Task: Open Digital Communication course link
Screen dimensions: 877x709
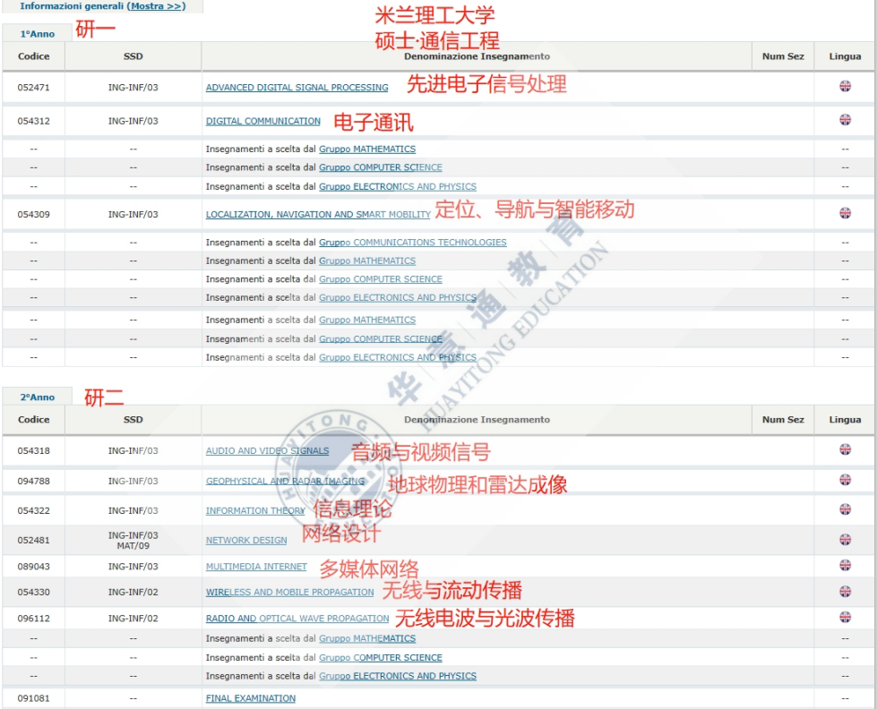Action: click(x=262, y=122)
